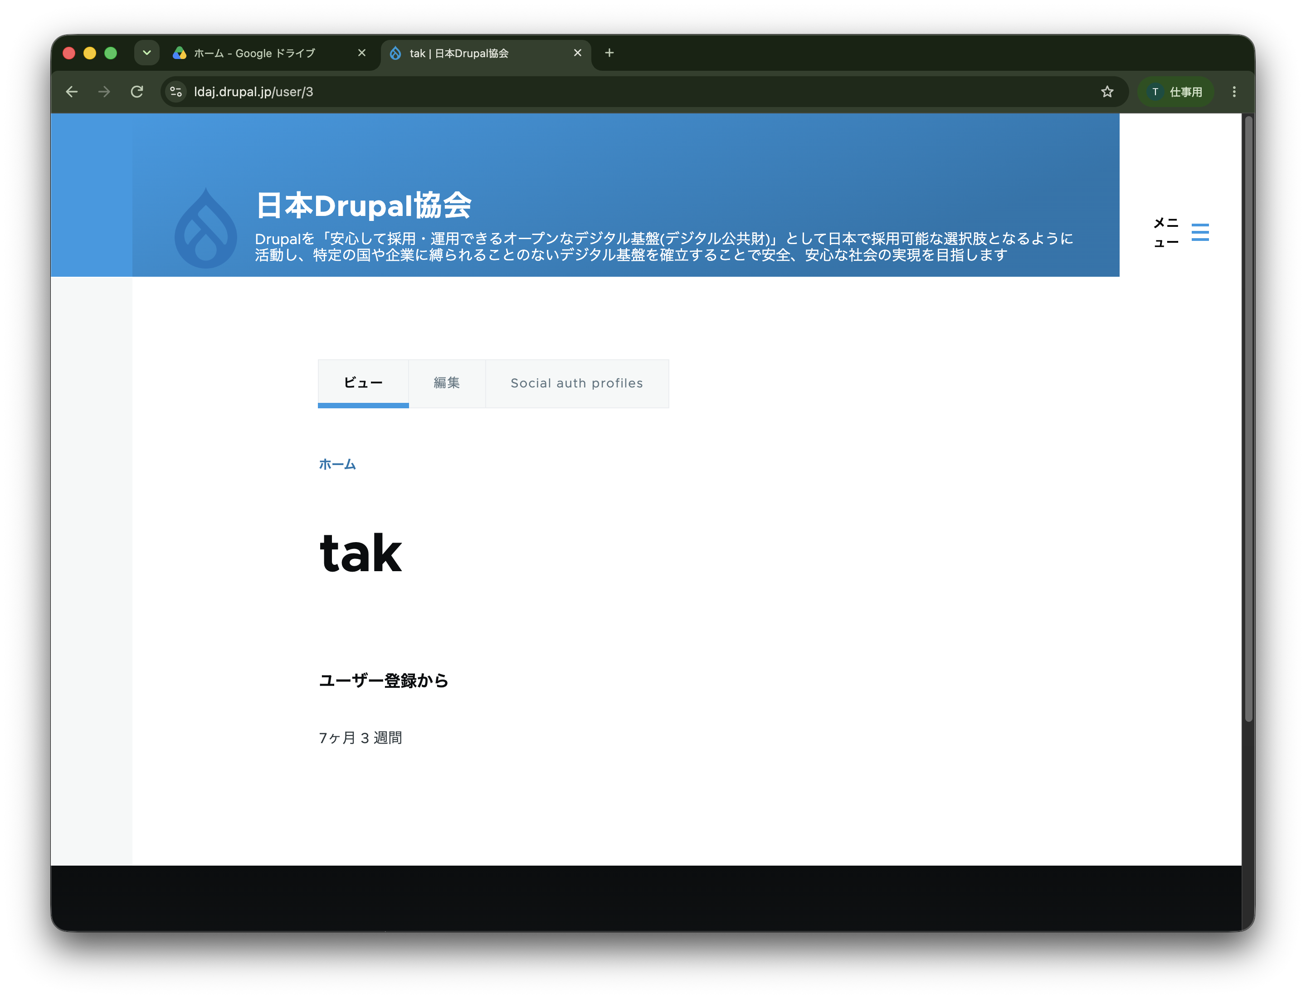The image size is (1306, 999).
Task: Click the ユーザー登録から label
Action: (x=384, y=680)
